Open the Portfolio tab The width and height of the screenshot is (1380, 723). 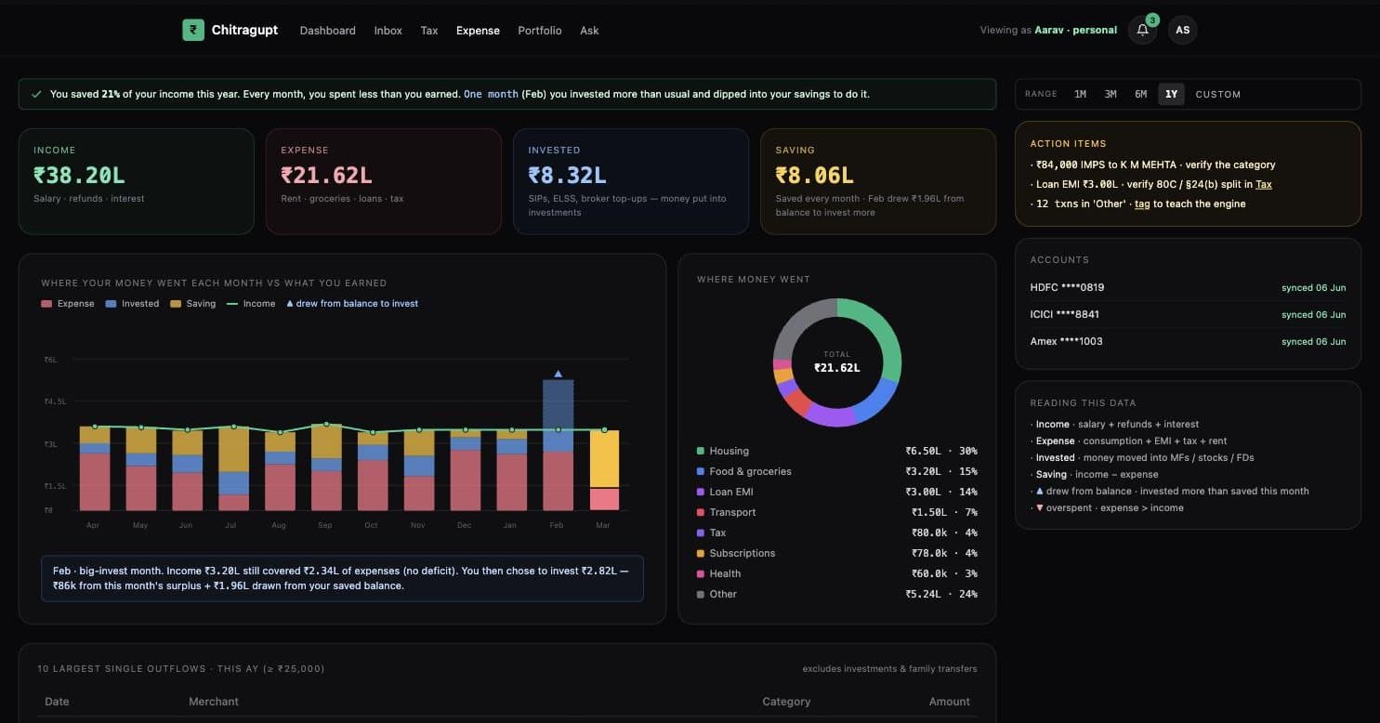540,31
